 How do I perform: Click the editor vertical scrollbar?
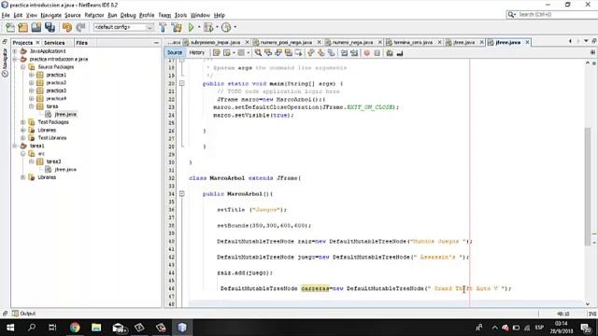(x=588, y=187)
